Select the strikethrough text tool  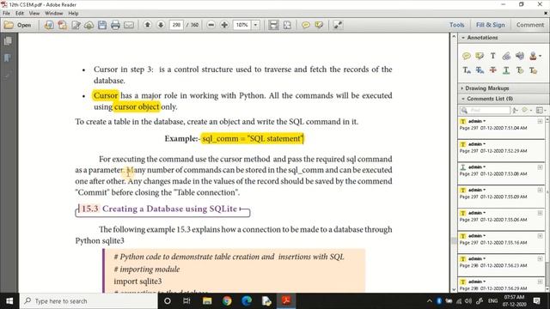tap(492, 70)
